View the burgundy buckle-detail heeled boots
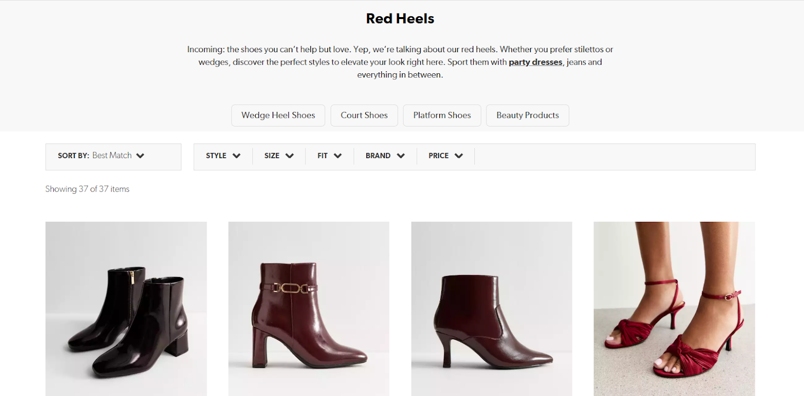804x396 pixels. [x=309, y=308]
